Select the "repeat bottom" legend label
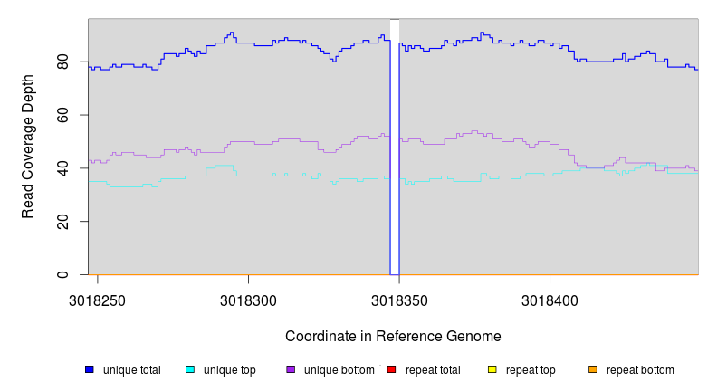 click(640, 370)
